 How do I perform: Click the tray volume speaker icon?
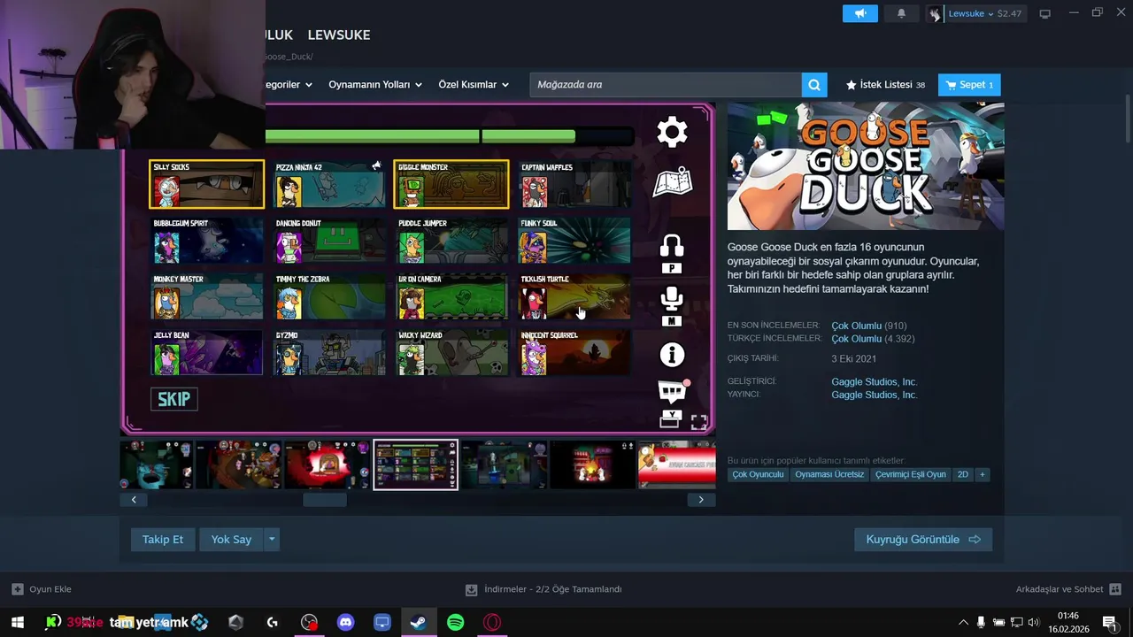(1033, 623)
